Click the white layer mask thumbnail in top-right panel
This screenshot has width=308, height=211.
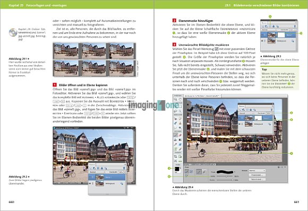pyautogui.click(x=281, y=35)
